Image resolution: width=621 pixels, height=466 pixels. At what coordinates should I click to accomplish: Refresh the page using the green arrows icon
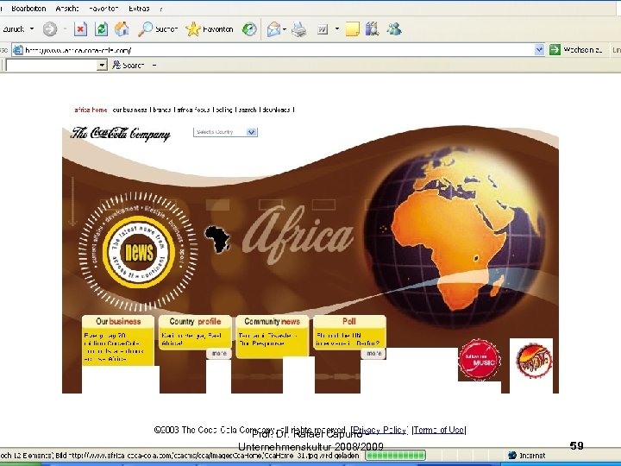(102, 29)
